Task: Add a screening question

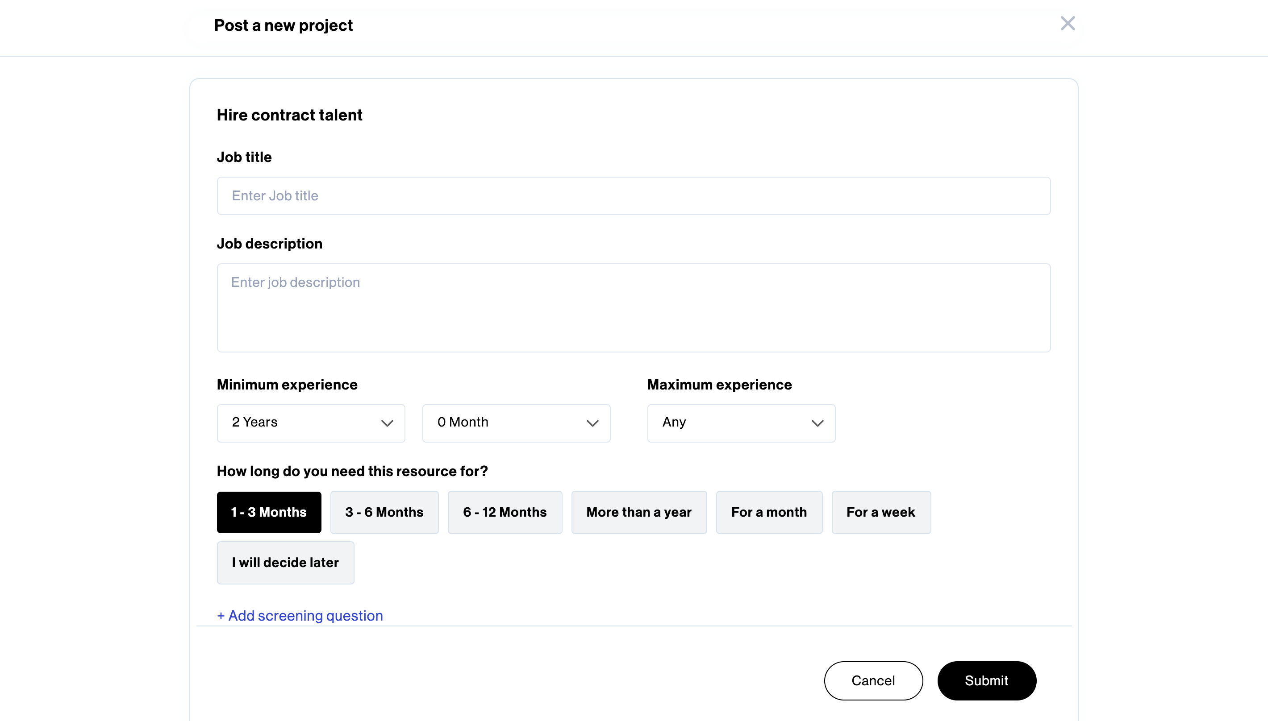Action: click(300, 616)
